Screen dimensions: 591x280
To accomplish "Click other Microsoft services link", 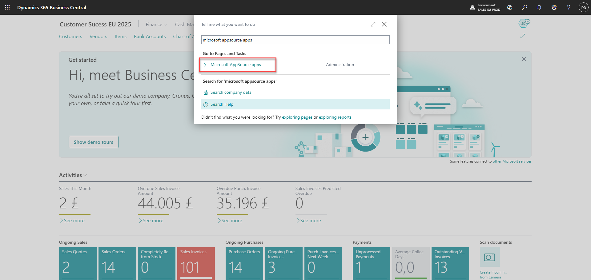I will point(512,161).
